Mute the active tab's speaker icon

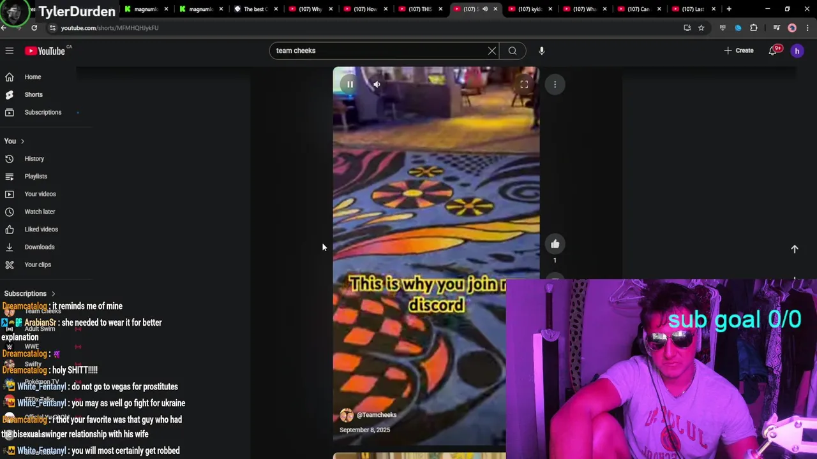[x=484, y=9]
